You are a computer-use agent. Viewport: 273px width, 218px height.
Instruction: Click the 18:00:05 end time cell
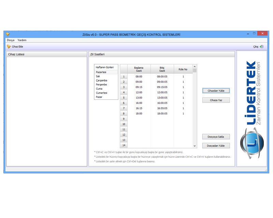click(162, 113)
